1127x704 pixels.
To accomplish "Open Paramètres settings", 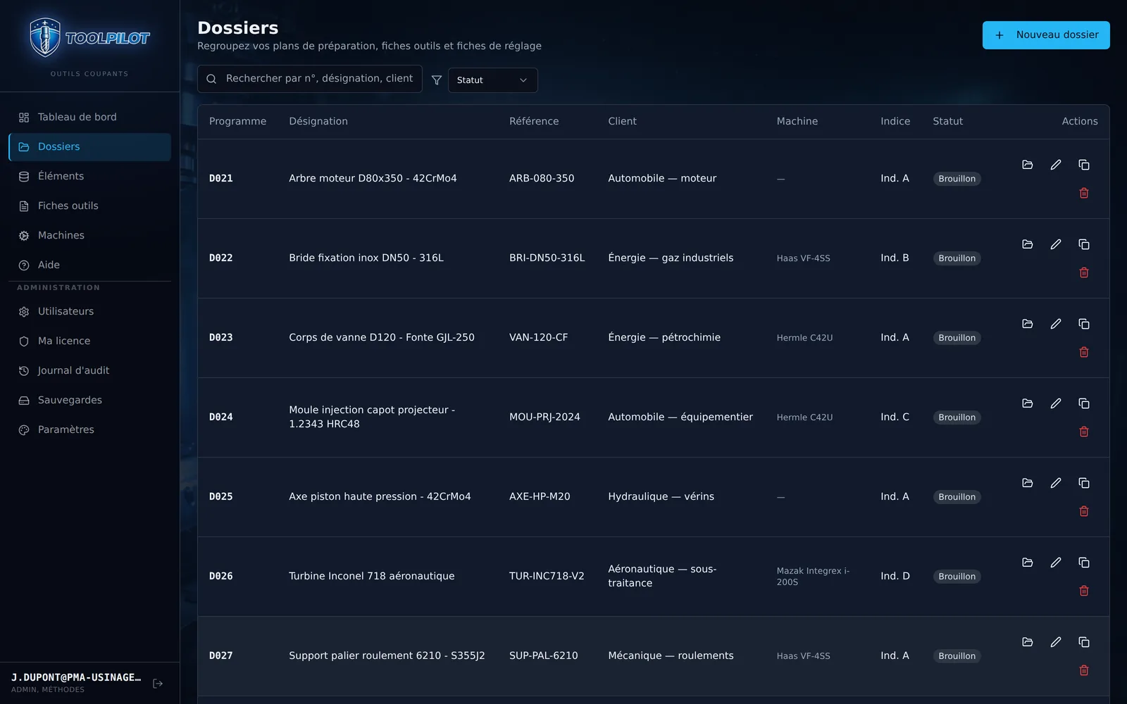I will pos(89,430).
